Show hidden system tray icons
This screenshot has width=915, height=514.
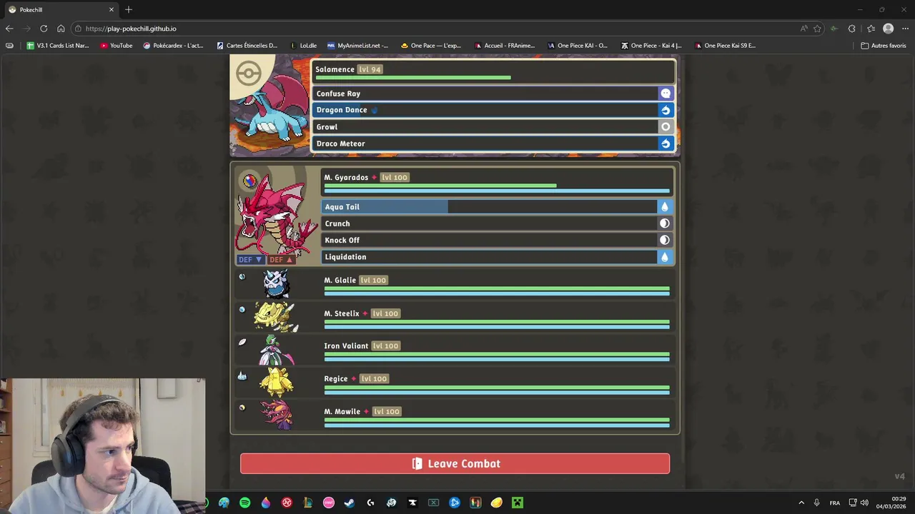pos(801,503)
